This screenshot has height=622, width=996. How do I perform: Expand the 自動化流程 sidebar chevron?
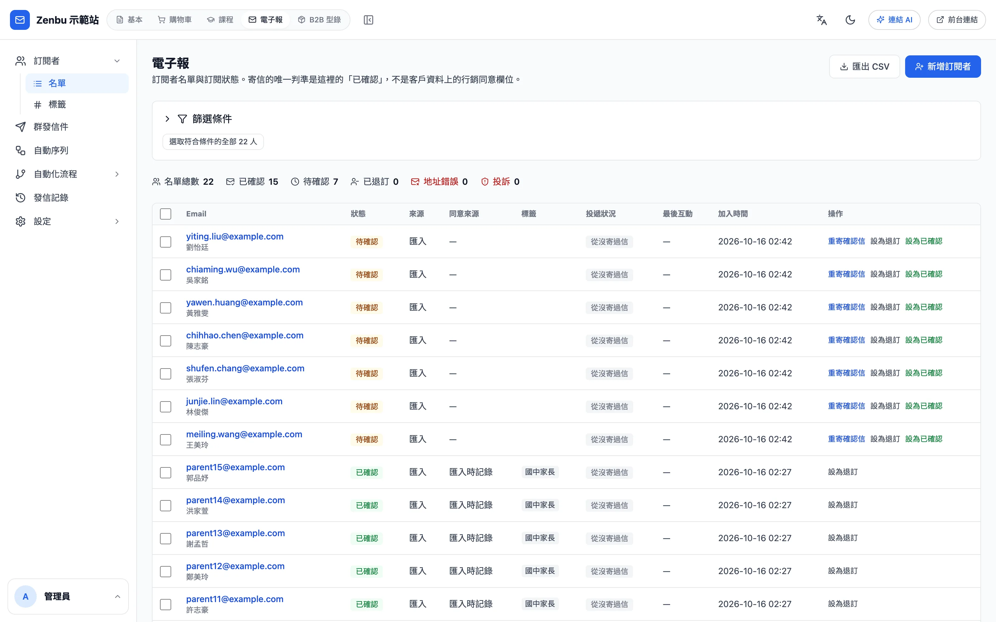(117, 174)
